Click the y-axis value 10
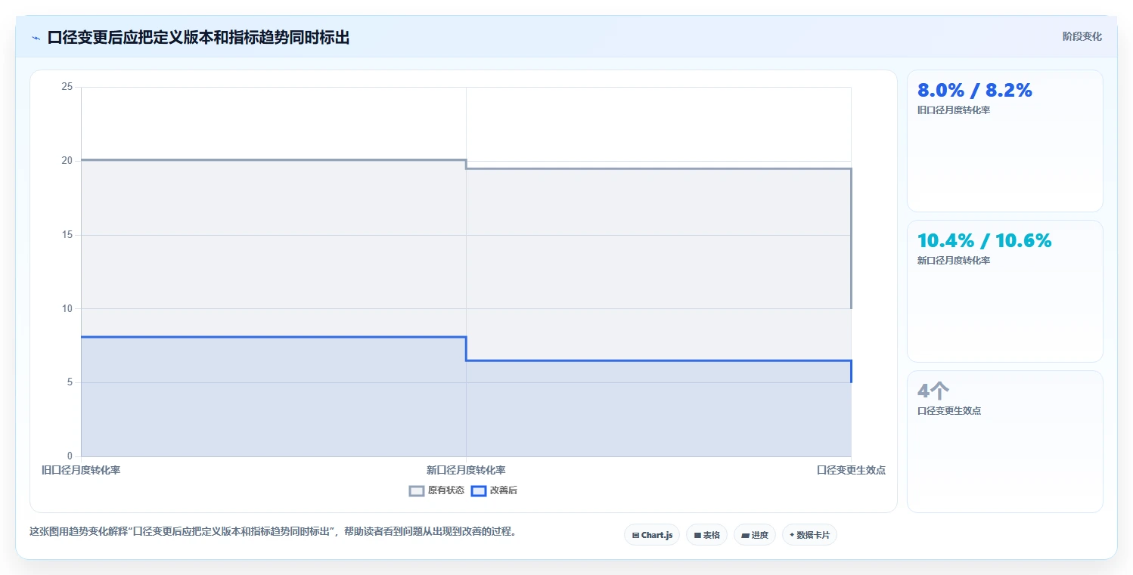This screenshot has height=575, width=1133. pyautogui.click(x=67, y=308)
